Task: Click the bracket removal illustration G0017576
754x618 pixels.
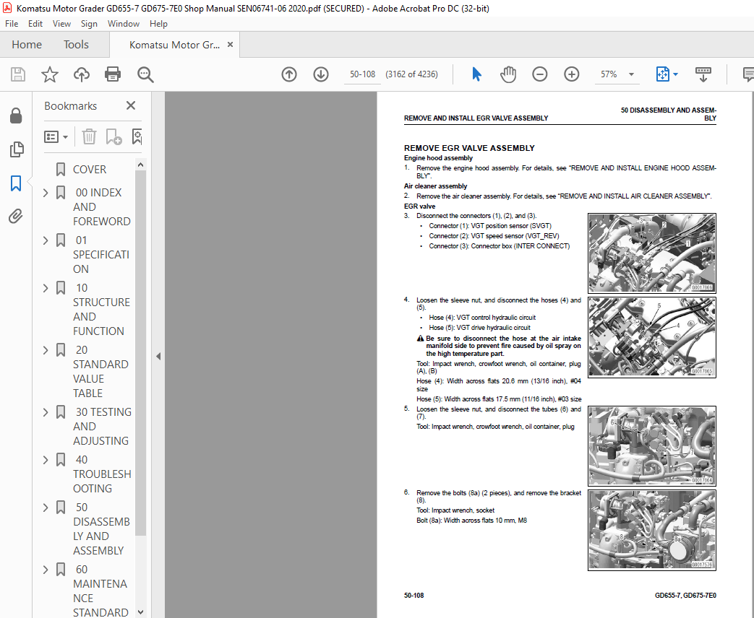Action: point(651,530)
